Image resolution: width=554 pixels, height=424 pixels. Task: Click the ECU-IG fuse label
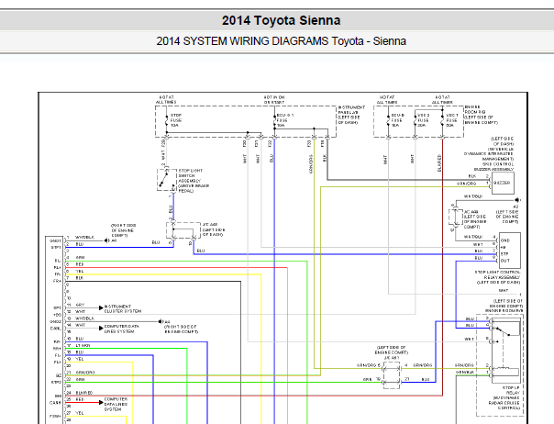[x=284, y=120]
